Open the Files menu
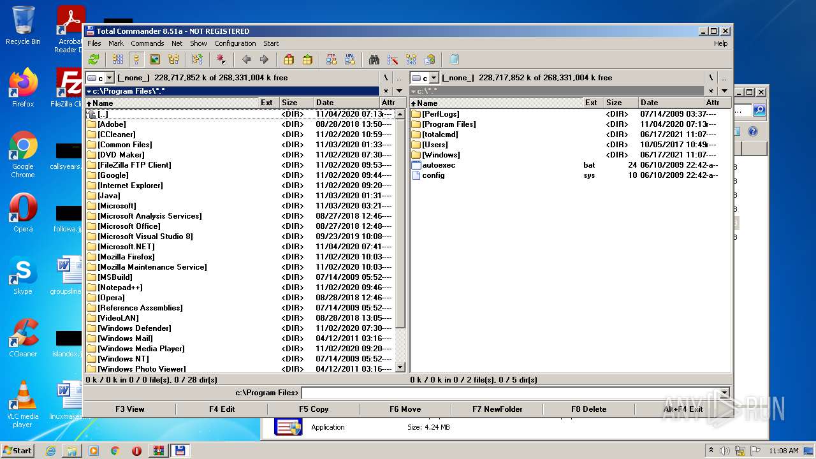The image size is (816, 459). [x=94, y=43]
